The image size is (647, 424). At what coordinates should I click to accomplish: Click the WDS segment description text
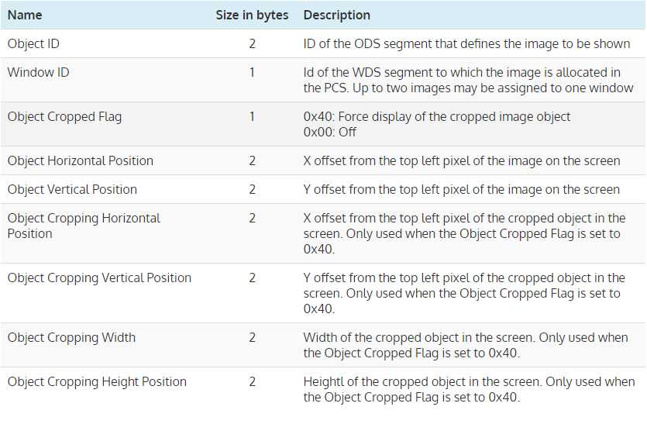coord(468,80)
